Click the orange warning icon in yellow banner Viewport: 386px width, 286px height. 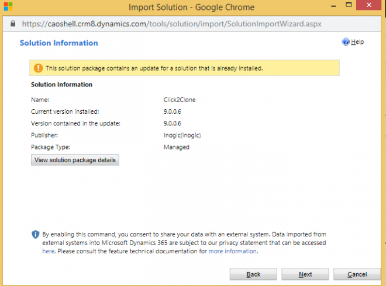pyautogui.click(x=37, y=68)
